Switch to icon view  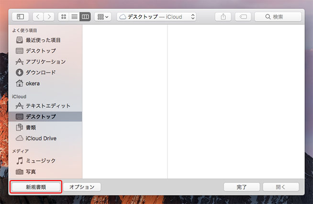(x=64, y=17)
